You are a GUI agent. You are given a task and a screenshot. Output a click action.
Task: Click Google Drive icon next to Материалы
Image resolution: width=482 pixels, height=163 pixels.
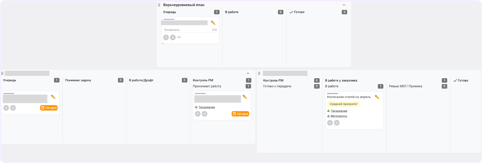point(329,116)
